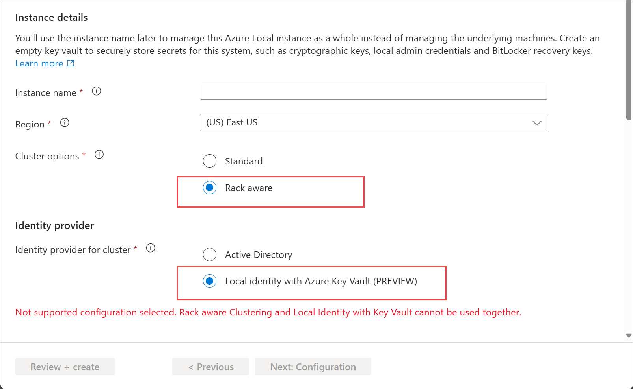This screenshot has height=389, width=633.
Task: Select the Standard cluster option
Action: (210, 161)
